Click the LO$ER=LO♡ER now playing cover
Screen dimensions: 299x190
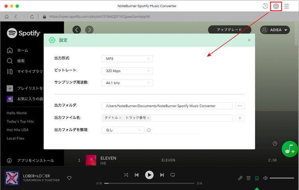(12, 178)
